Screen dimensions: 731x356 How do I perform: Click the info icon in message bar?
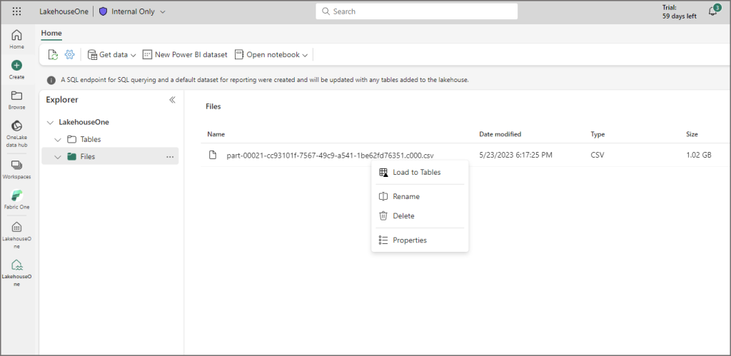coord(51,80)
